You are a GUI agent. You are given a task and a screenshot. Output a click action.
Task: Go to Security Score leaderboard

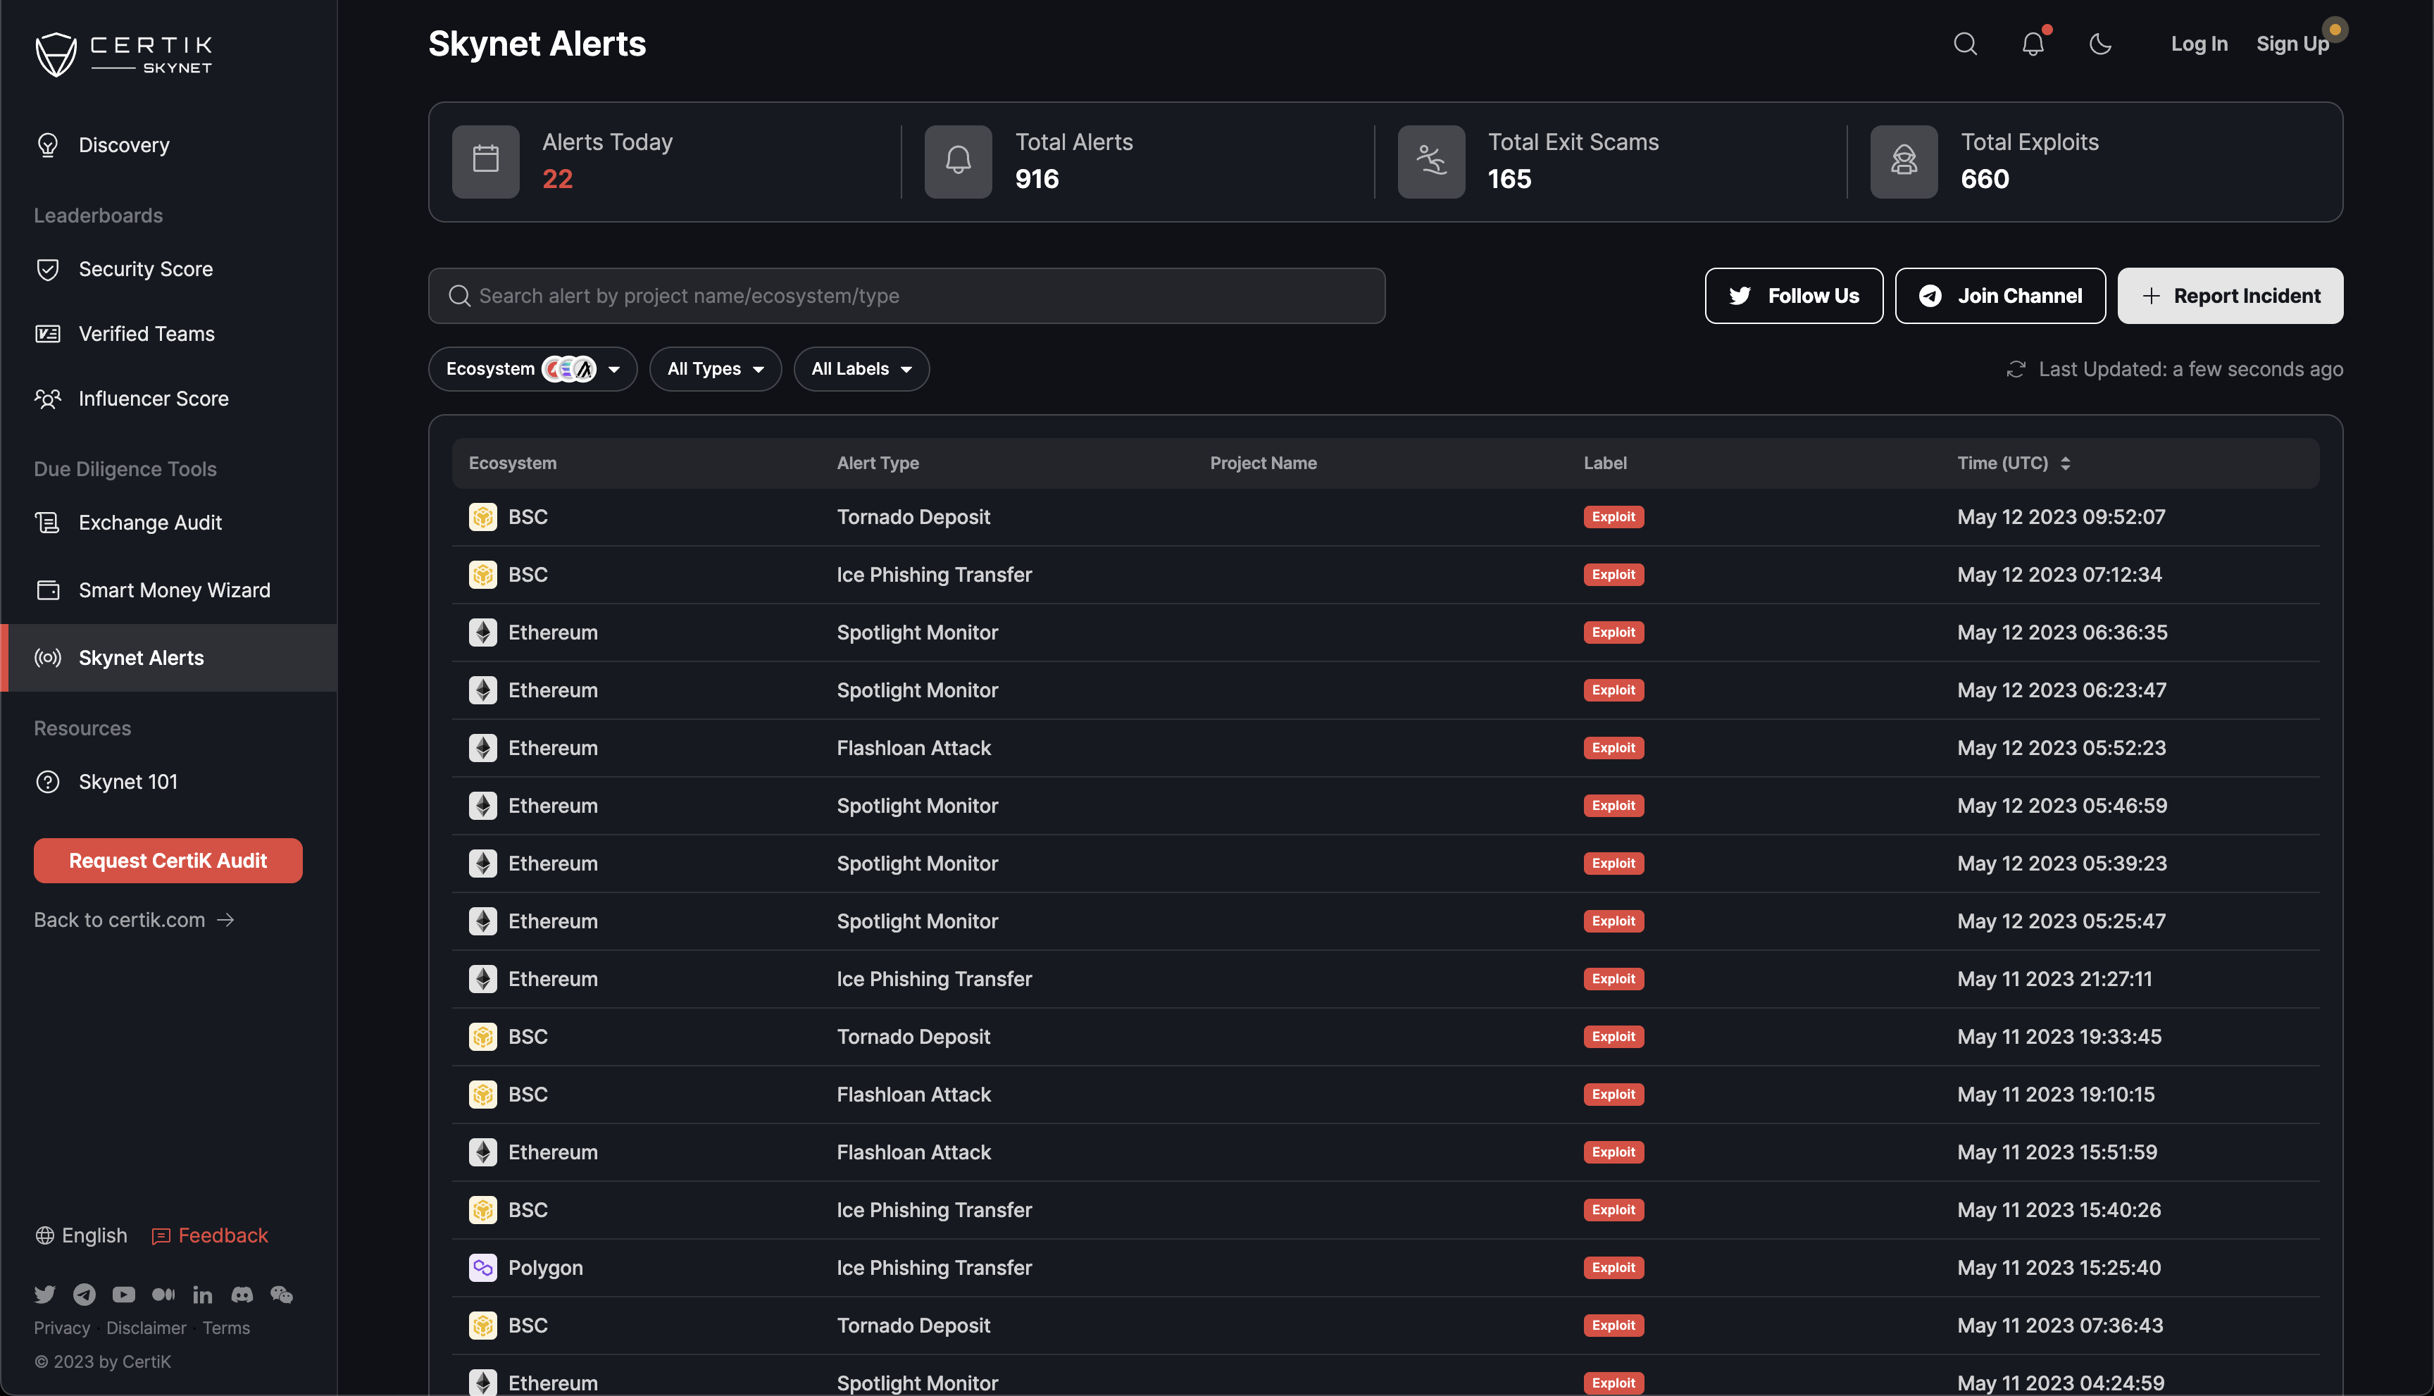pyautogui.click(x=146, y=270)
